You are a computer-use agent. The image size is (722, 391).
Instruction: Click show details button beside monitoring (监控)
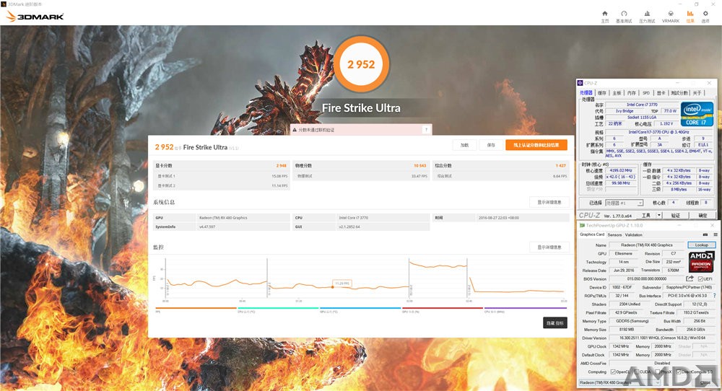point(549,247)
